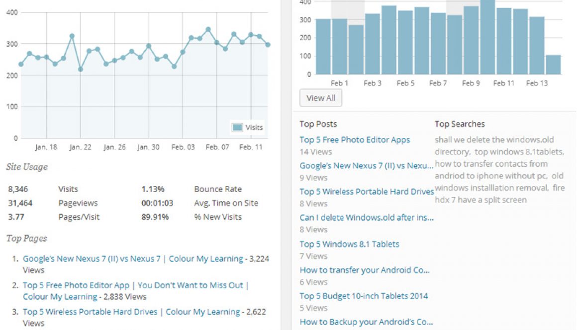Click the View All button
The width and height of the screenshot is (577, 330).
click(x=320, y=98)
